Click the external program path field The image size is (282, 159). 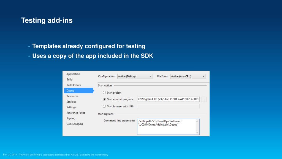click(x=168, y=99)
